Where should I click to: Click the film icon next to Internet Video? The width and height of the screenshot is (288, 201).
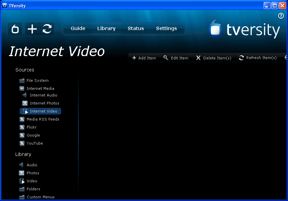(25, 111)
